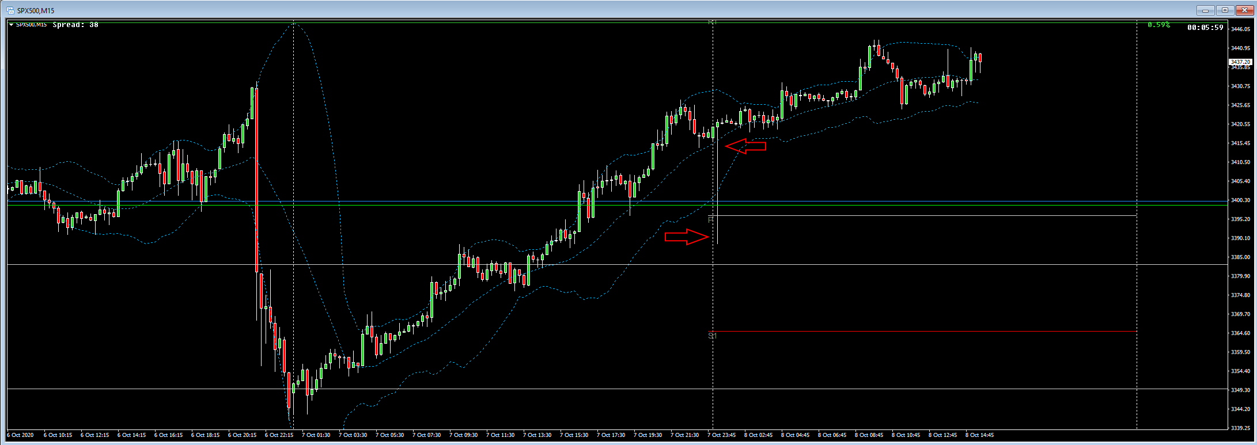Click the Spread: 38 label

click(75, 25)
